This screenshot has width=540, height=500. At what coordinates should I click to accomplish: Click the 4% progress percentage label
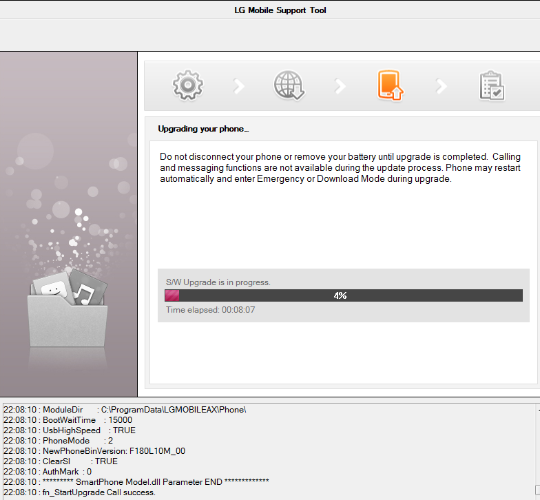340,295
